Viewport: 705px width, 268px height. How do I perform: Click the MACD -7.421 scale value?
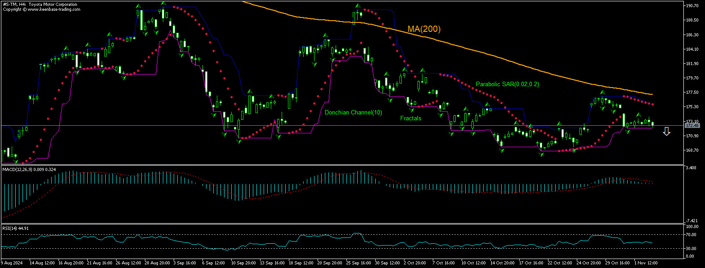coord(692,220)
